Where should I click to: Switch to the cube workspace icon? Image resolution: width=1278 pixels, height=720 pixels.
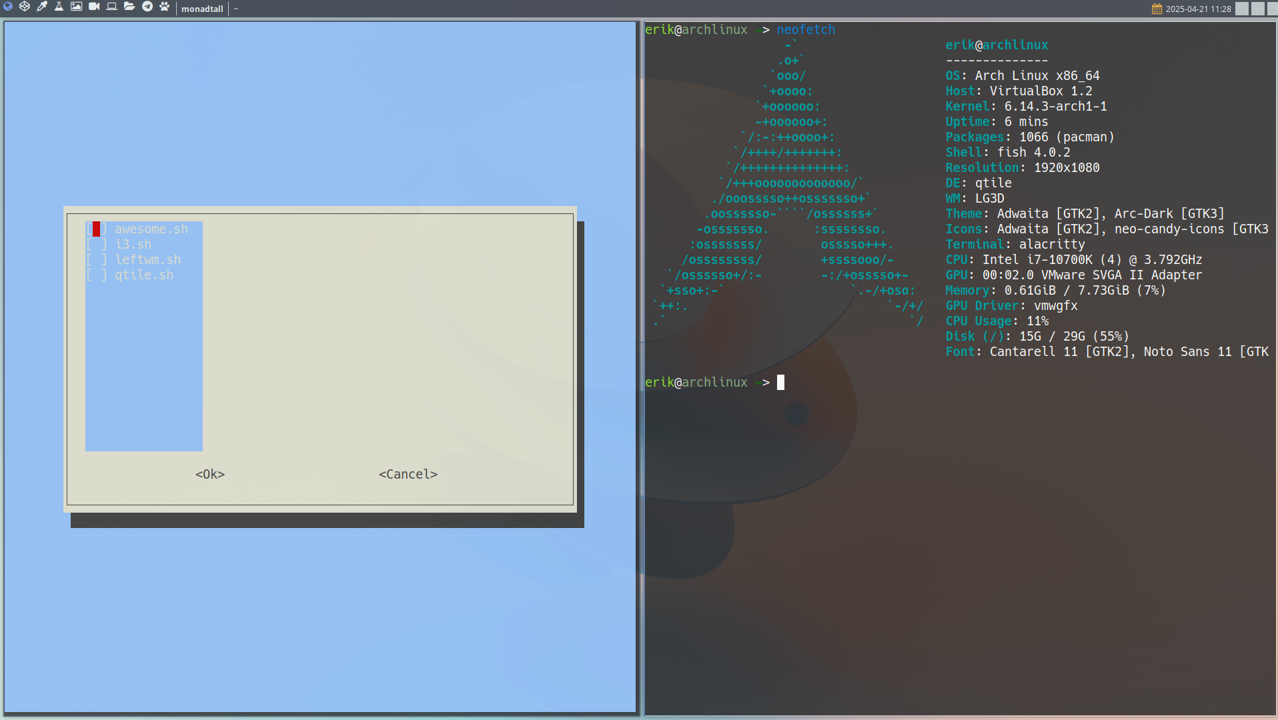point(25,7)
